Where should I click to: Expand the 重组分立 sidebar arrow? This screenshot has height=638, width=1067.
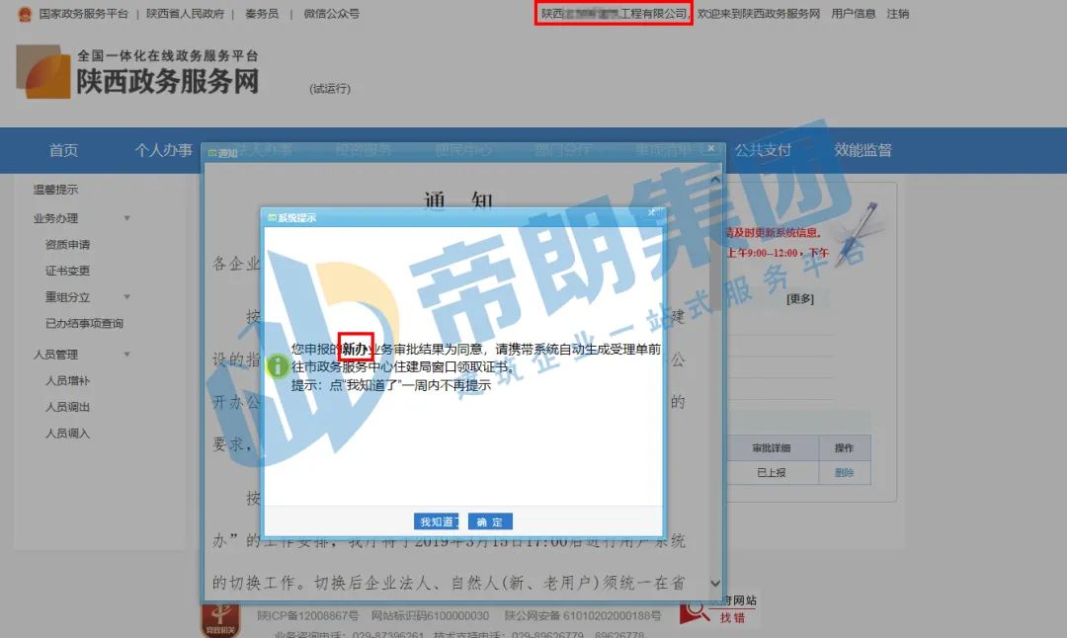point(126,297)
